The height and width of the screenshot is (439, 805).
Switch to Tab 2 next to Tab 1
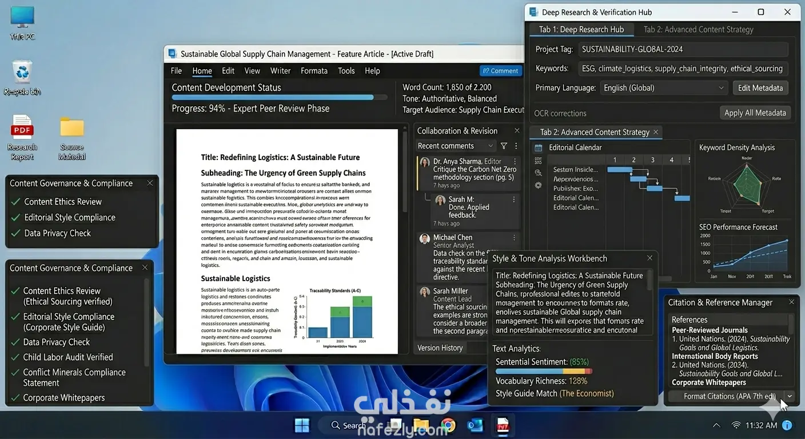pos(699,30)
